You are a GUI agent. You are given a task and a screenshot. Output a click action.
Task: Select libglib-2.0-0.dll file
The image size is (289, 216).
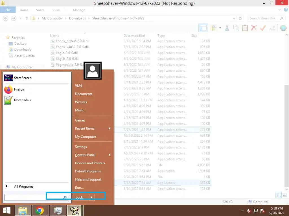click(67, 59)
